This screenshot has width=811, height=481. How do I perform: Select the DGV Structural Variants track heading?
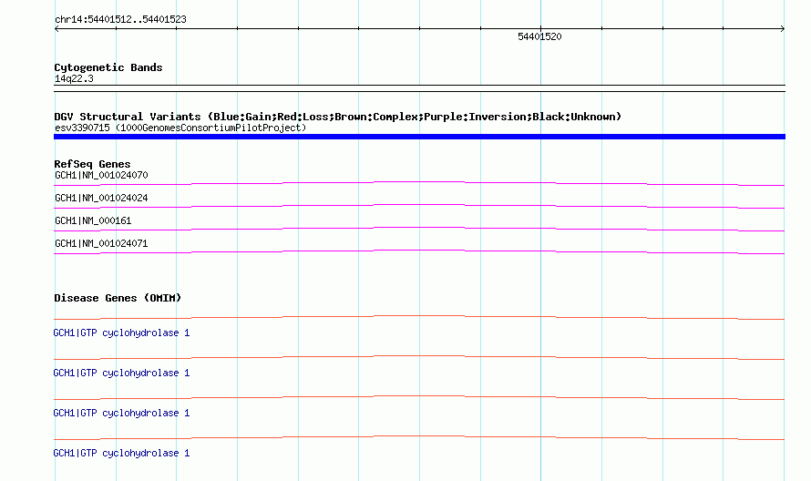coord(338,117)
